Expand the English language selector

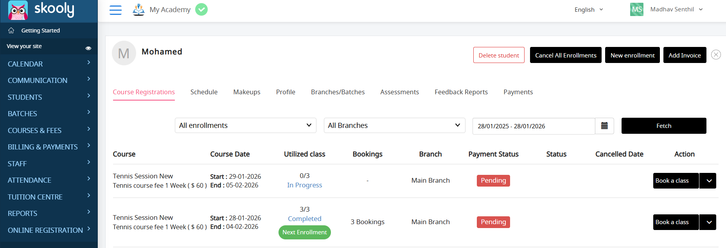pos(589,10)
